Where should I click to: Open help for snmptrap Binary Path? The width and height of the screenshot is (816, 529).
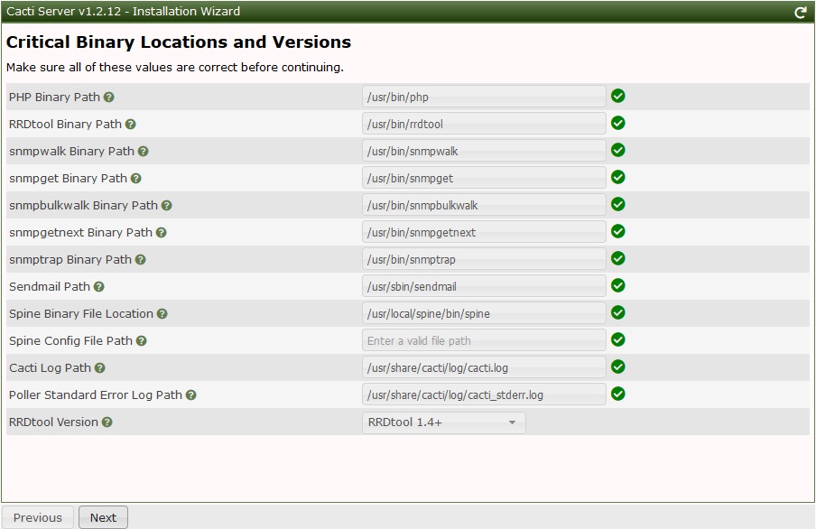coord(141,260)
